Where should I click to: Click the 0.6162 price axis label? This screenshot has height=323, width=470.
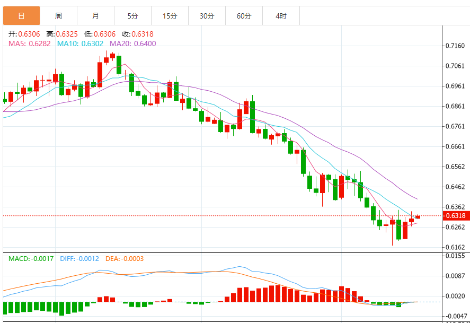pos(455,248)
